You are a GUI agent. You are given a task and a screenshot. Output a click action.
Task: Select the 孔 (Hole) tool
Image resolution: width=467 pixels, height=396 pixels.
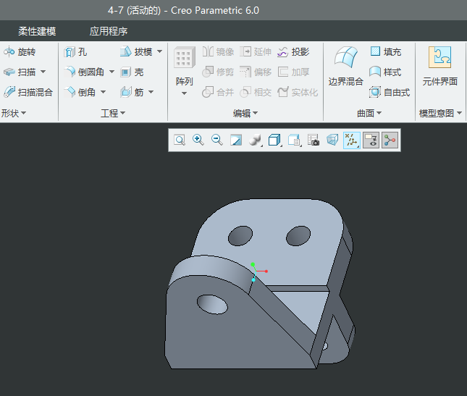[75, 52]
